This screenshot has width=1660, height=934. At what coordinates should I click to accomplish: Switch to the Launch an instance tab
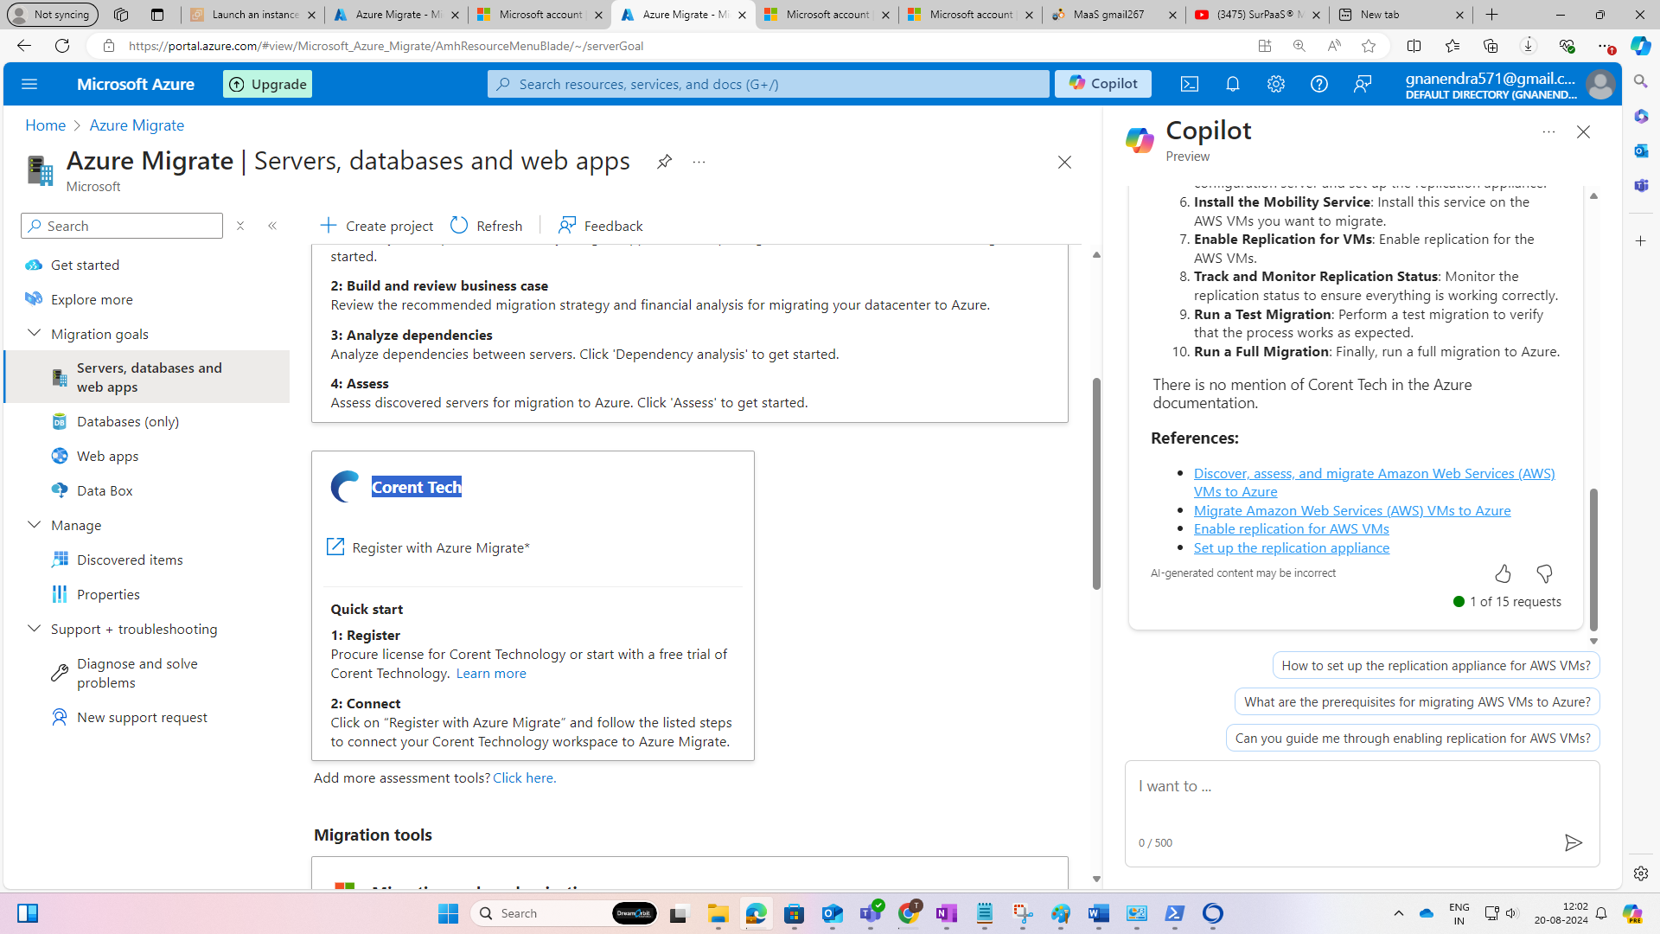[x=252, y=15]
